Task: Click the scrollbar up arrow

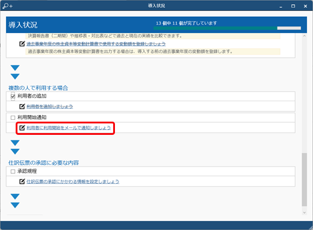Action: coord(305,36)
